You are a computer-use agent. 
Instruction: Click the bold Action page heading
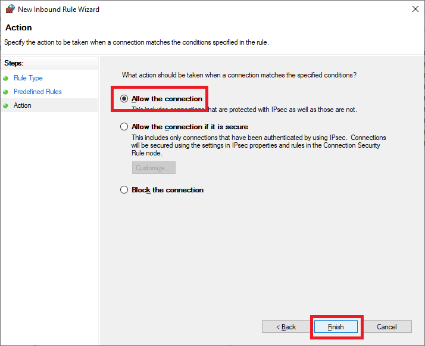coord(18,27)
